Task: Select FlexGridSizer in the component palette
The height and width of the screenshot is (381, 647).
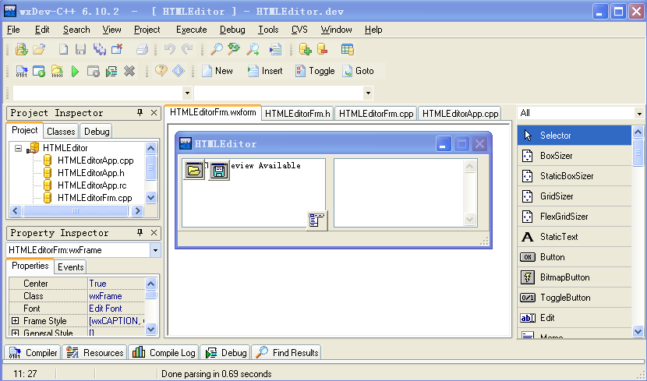Action: 575,216
